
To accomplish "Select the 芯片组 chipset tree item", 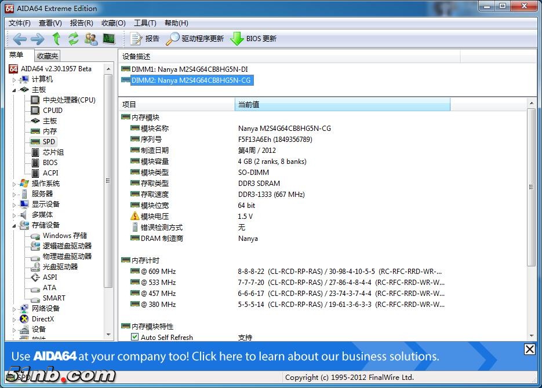I will coord(53,152).
